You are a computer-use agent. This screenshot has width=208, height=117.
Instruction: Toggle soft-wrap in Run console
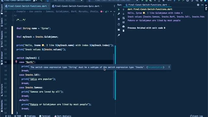[x=123, y=18]
